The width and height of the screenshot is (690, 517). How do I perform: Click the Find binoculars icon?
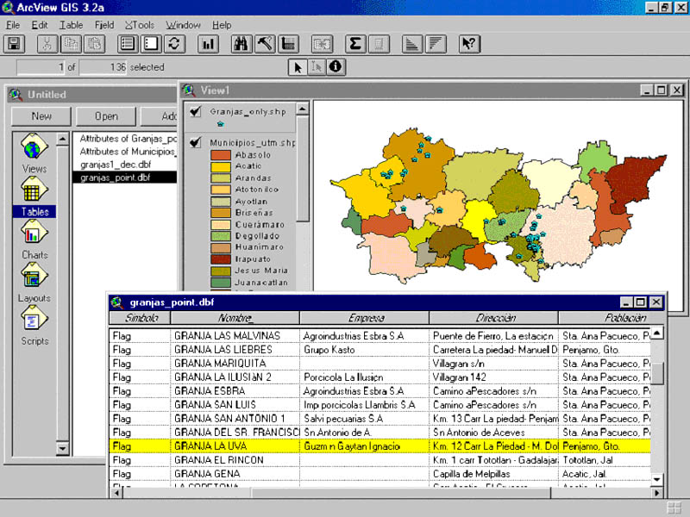242,44
